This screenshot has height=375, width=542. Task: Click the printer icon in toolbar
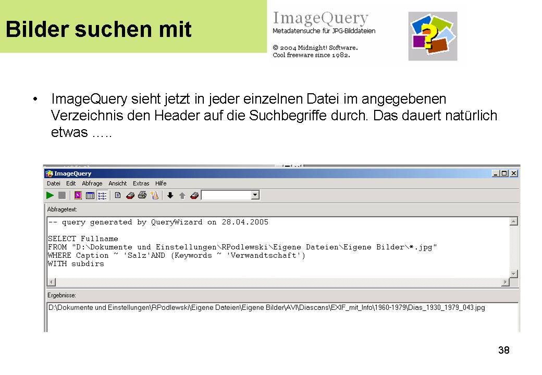pyautogui.click(x=142, y=195)
